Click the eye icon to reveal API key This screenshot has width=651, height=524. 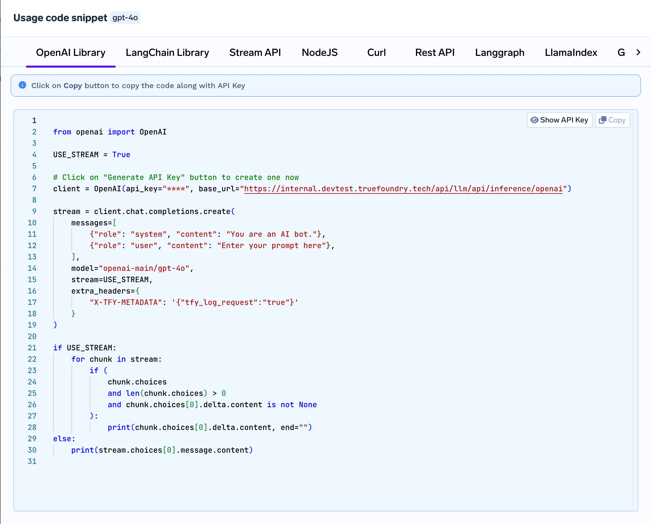click(534, 120)
